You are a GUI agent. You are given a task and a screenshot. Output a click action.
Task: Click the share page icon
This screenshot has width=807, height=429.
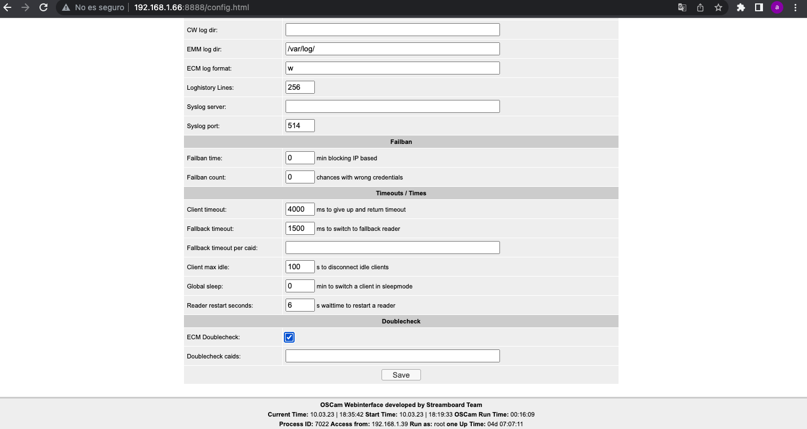point(700,8)
